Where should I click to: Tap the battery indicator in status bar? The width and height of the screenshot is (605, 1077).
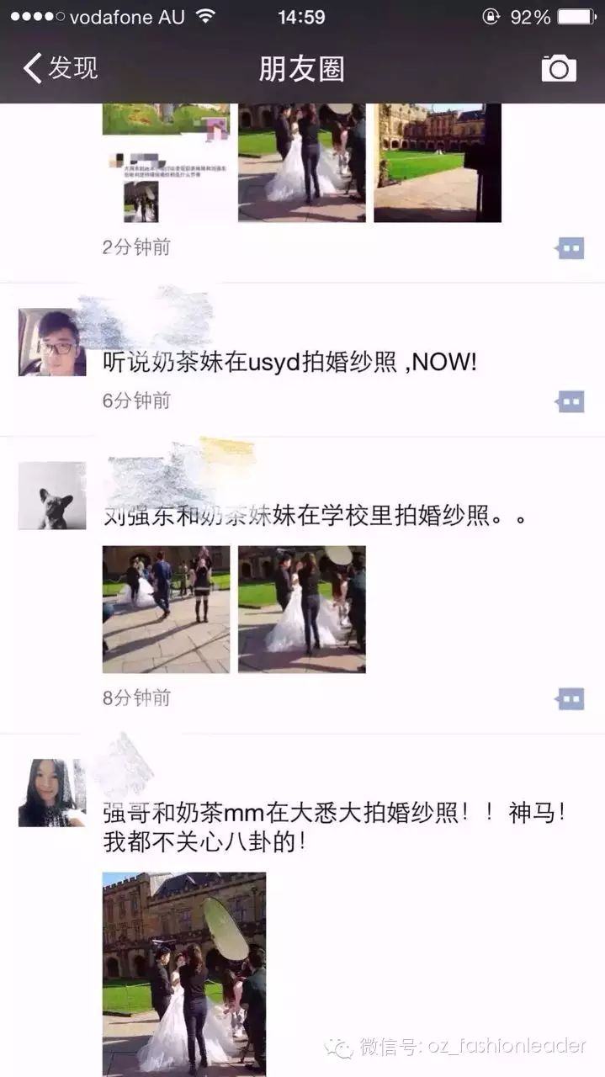pos(577,16)
